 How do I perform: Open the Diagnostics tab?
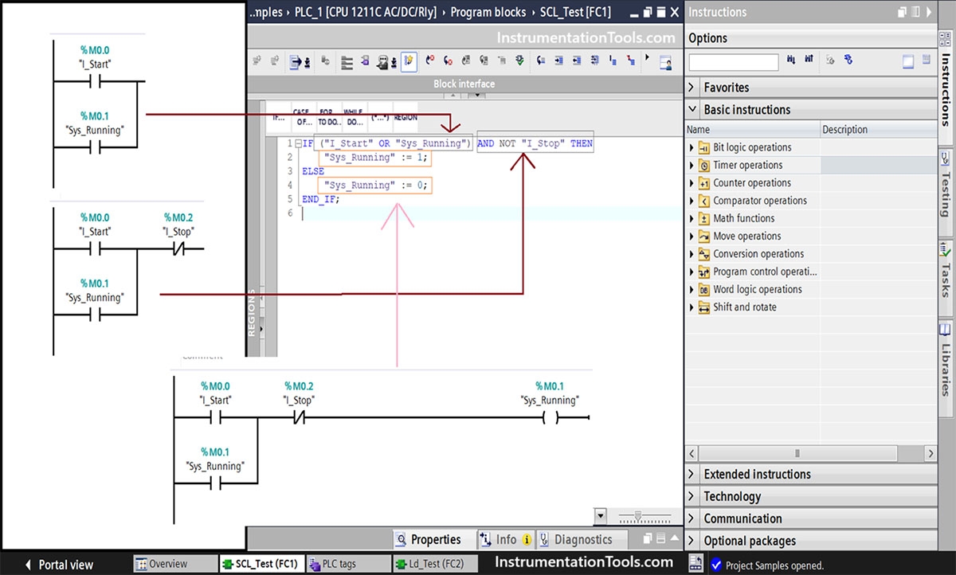(x=583, y=539)
